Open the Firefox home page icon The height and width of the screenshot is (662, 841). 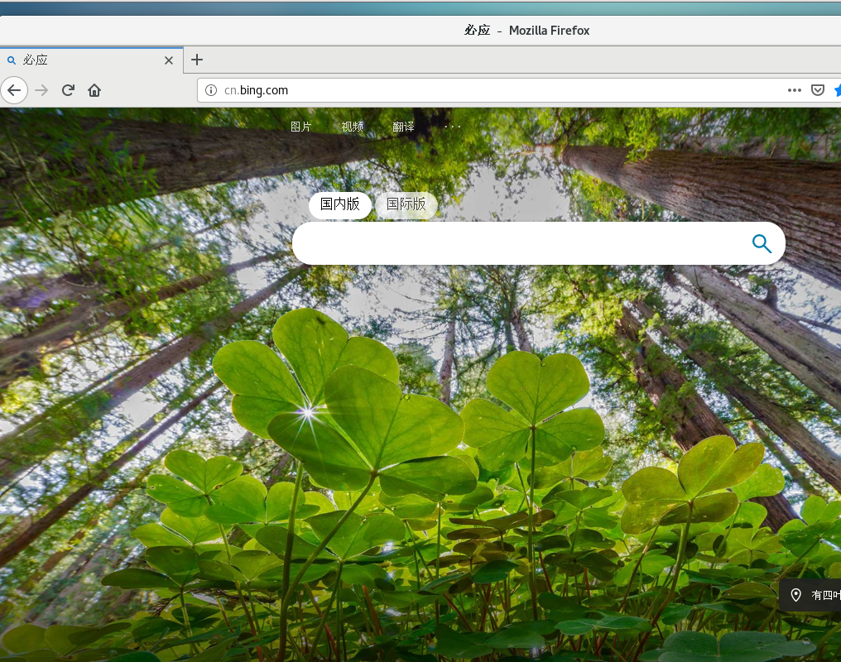tap(94, 90)
